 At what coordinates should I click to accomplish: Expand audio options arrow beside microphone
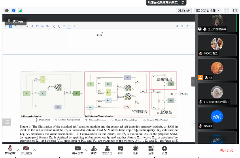pyautogui.click(x=17, y=150)
